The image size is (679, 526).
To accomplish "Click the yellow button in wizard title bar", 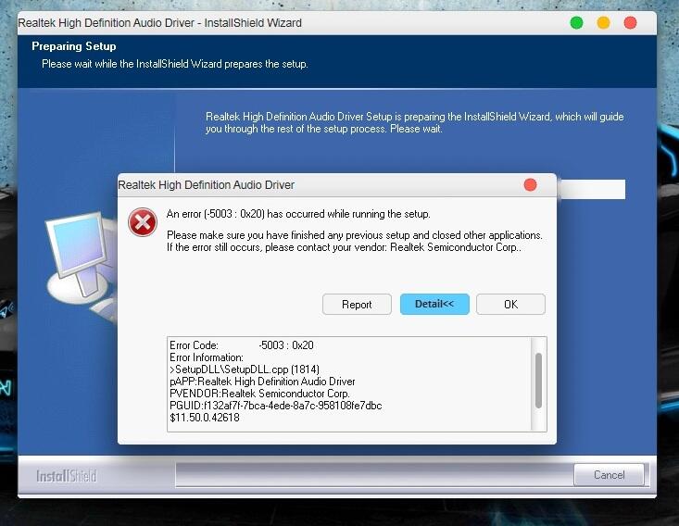I will (603, 22).
